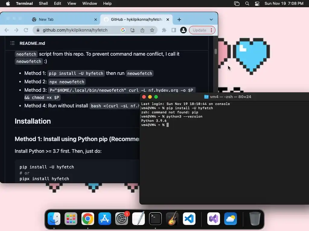Reload the GitHub page

pyautogui.click(x=26, y=30)
